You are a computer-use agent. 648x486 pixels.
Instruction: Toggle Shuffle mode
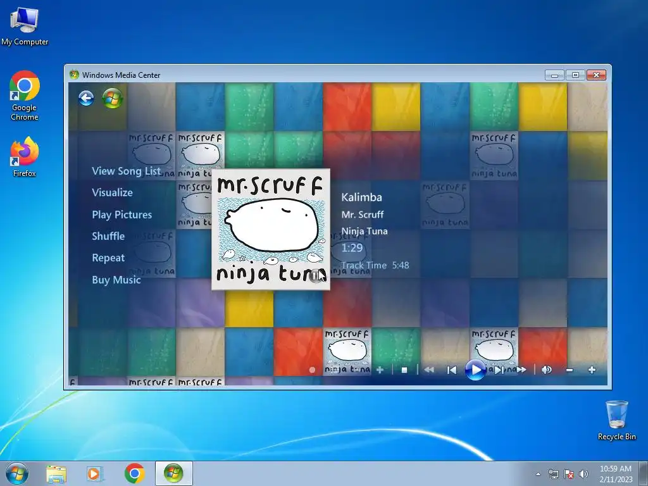tap(108, 236)
